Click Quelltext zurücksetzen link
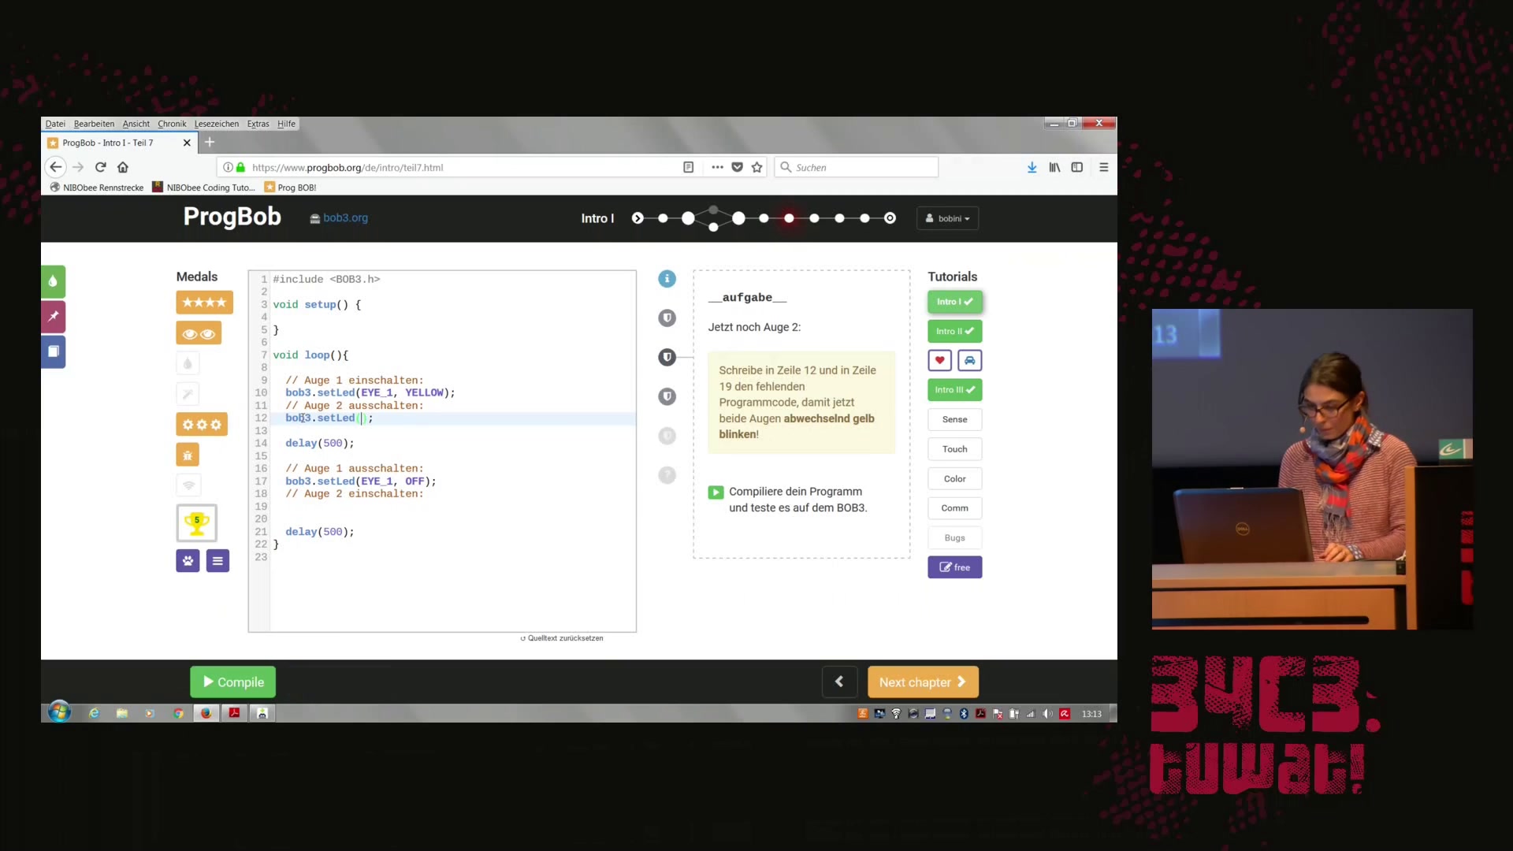Image resolution: width=1513 pixels, height=851 pixels. (x=562, y=638)
